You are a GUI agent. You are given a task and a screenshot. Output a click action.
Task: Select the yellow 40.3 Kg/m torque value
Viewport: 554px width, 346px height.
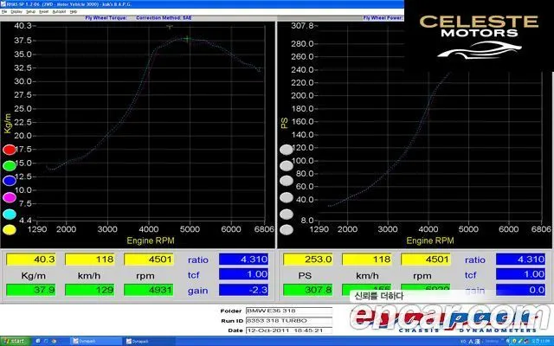point(31,259)
